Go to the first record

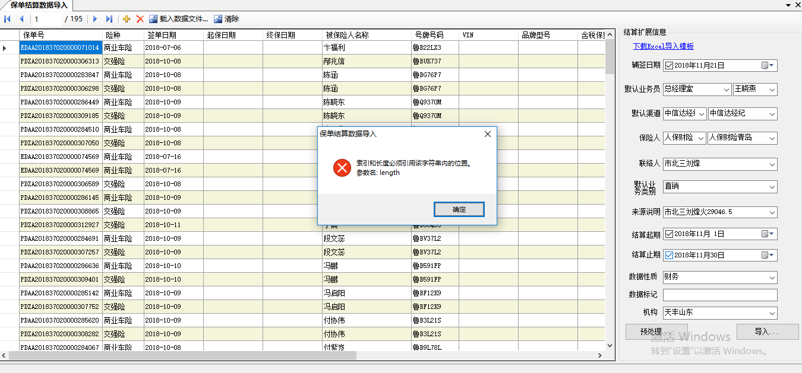coord(7,19)
